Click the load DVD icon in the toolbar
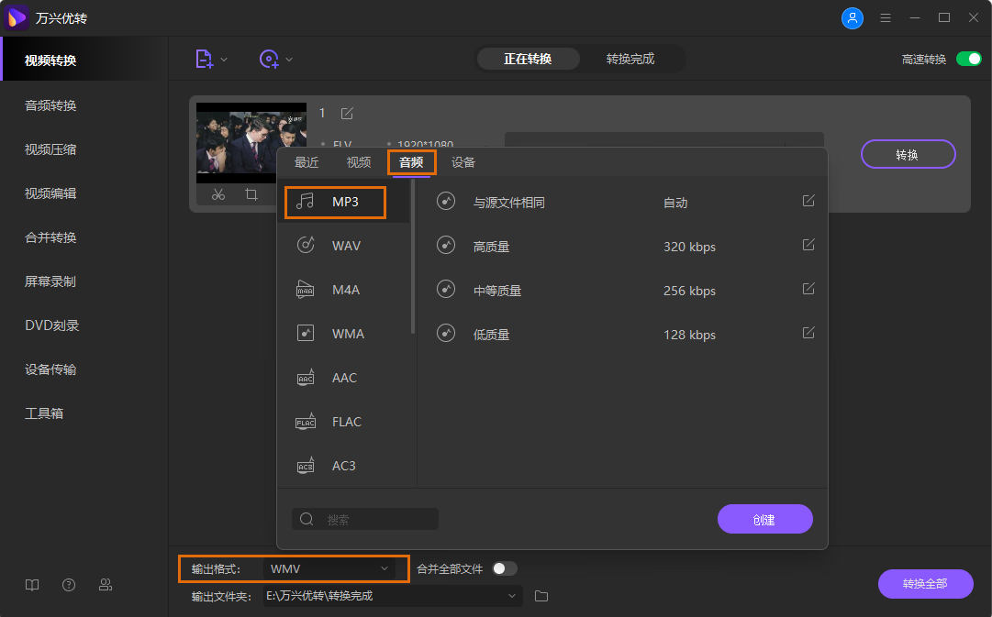Screen dimensions: 992x617 269,58
